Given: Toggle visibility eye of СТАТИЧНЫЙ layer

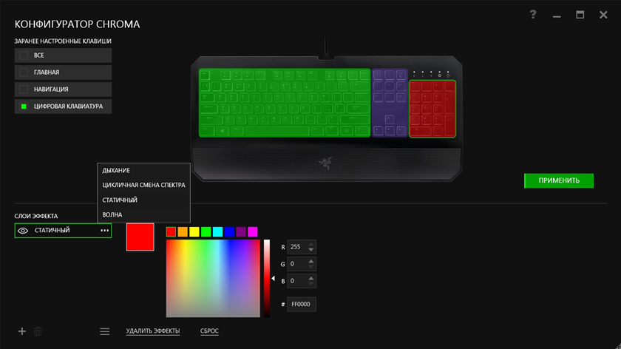Looking at the screenshot, I should tap(23, 231).
